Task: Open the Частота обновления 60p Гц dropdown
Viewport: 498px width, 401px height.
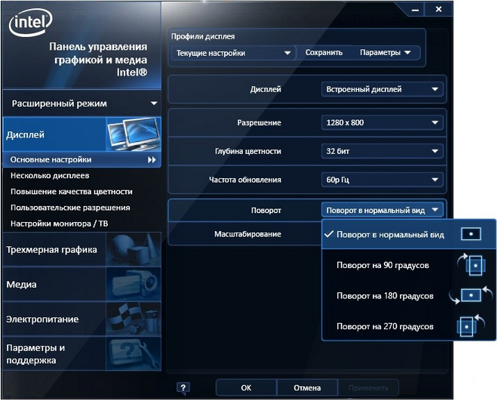Action: 383,180
